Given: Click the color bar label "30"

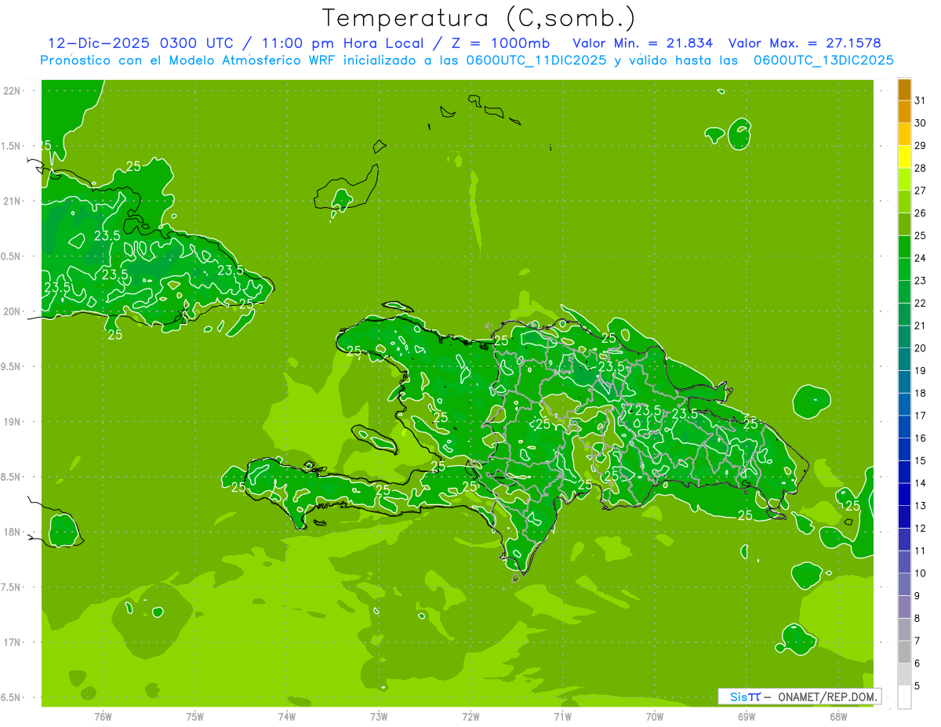Looking at the screenshot, I should (x=920, y=122).
